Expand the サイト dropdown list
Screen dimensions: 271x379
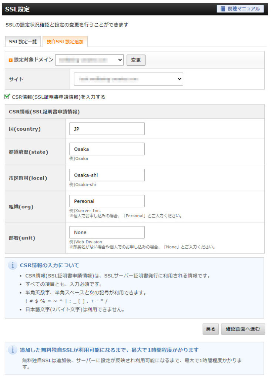click(128, 79)
